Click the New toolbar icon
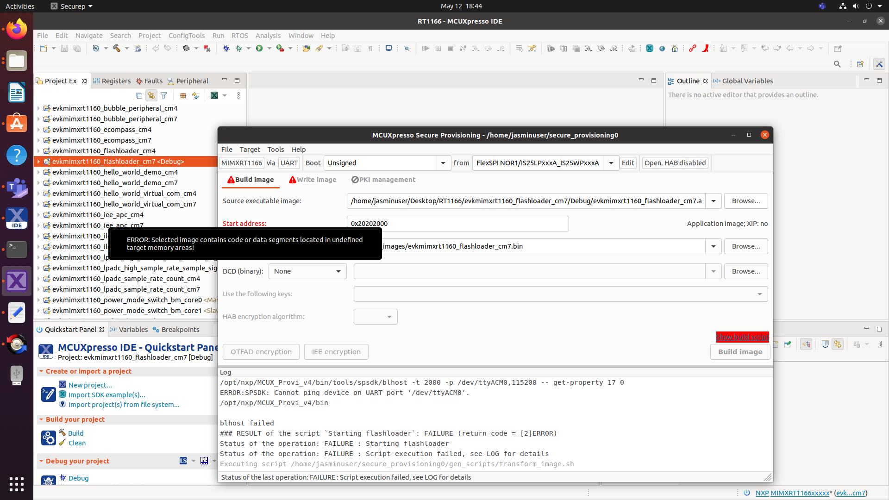The height and width of the screenshot is (500, 889). pyautogui.click(x=44, y=48)
